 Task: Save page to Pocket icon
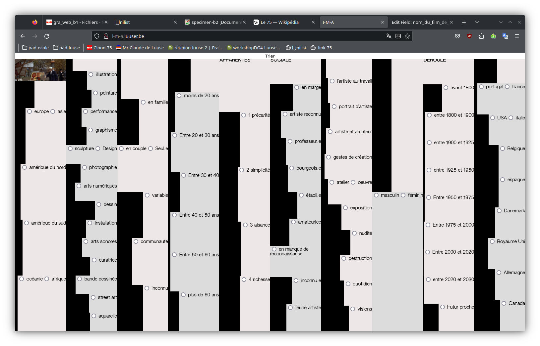(457, 36)
